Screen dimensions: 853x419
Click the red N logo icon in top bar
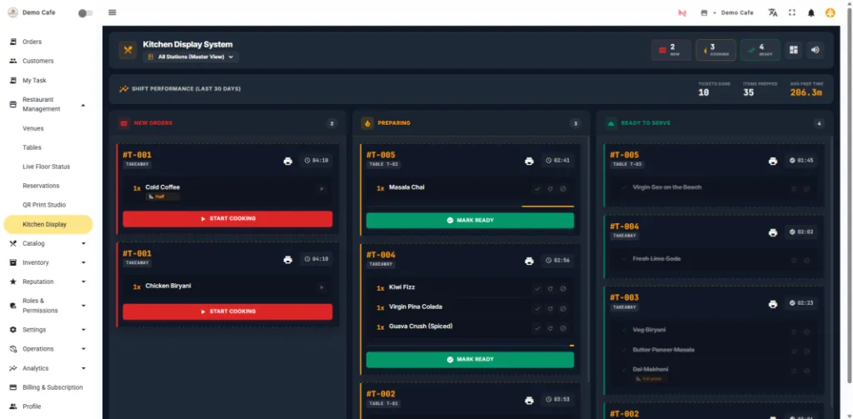point(681,13)
